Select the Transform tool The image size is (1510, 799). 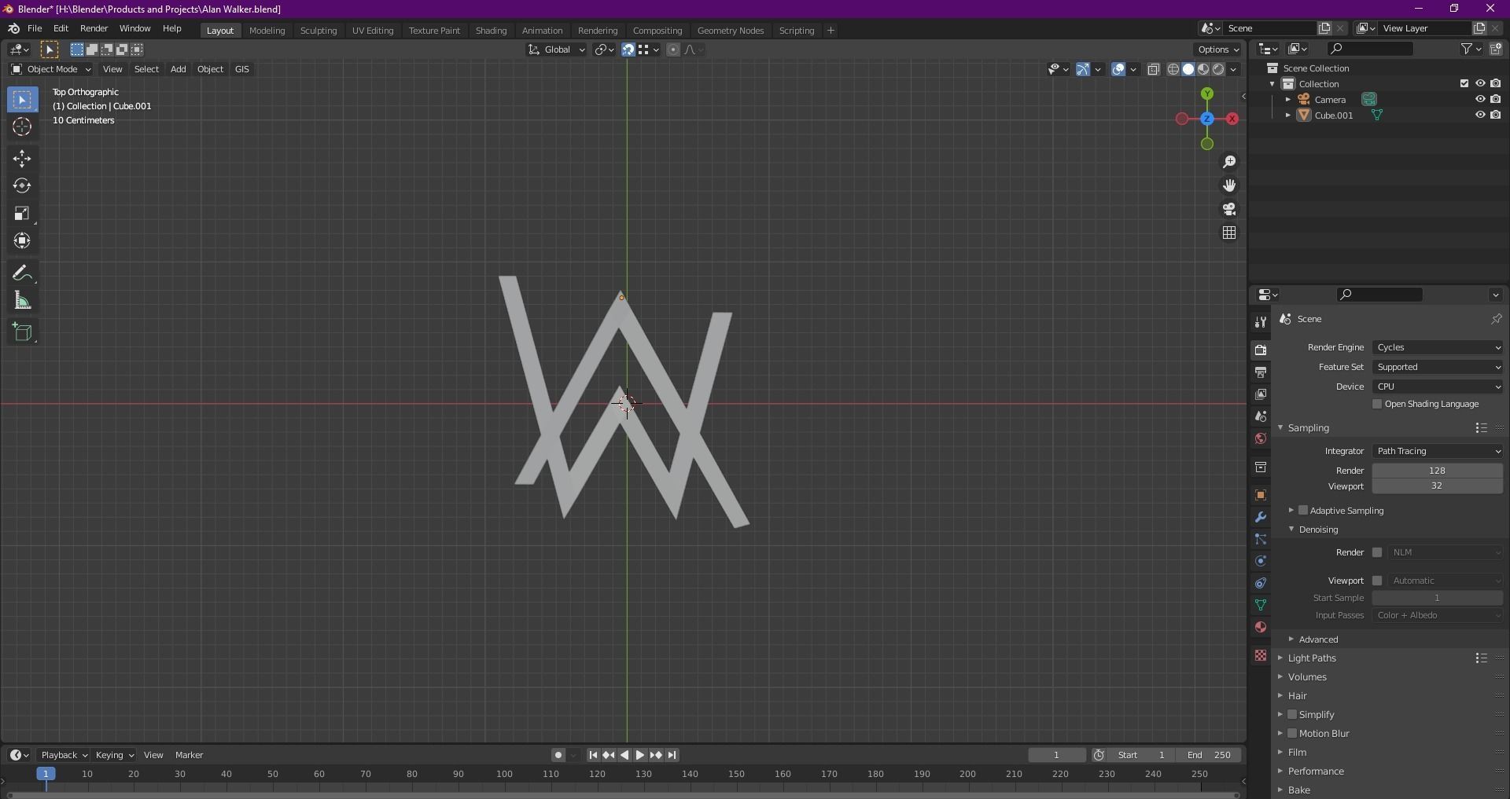coord(22,241)
